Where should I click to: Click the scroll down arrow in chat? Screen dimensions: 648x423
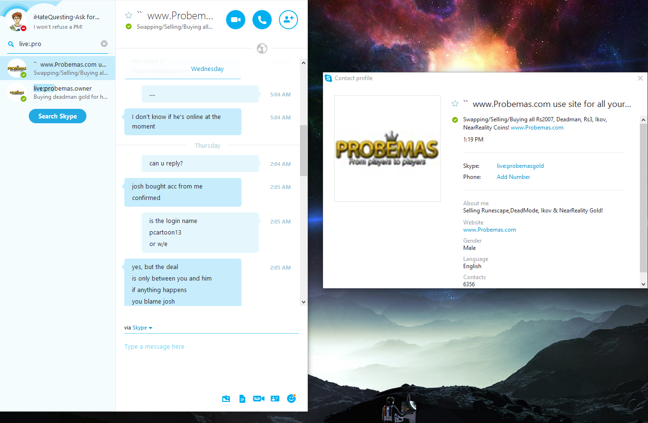tap(303, 302)
